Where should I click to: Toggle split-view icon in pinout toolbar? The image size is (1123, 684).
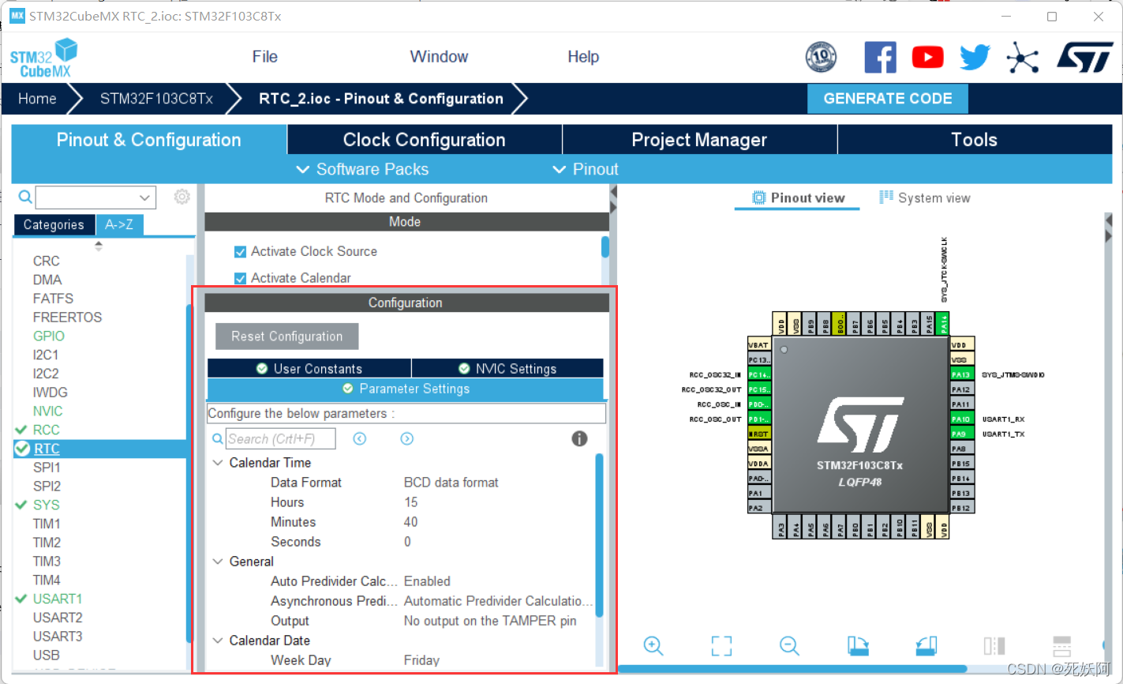994,645
